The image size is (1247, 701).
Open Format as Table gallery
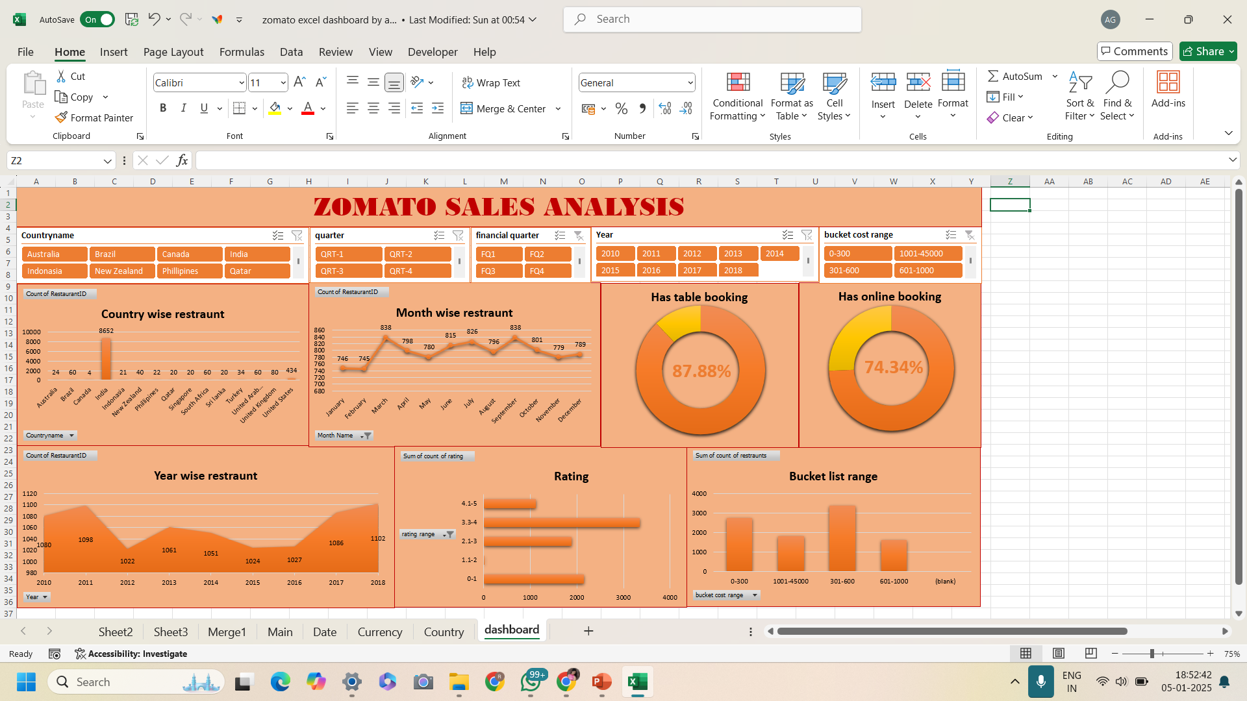(792, 96)
